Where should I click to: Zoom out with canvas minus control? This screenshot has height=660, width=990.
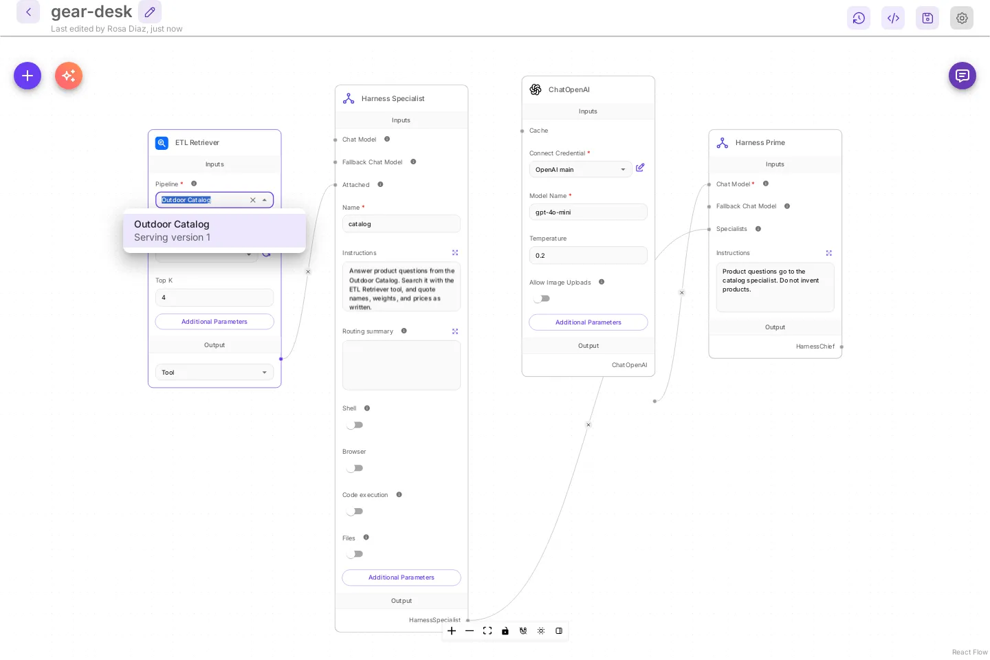pos(470,631)
